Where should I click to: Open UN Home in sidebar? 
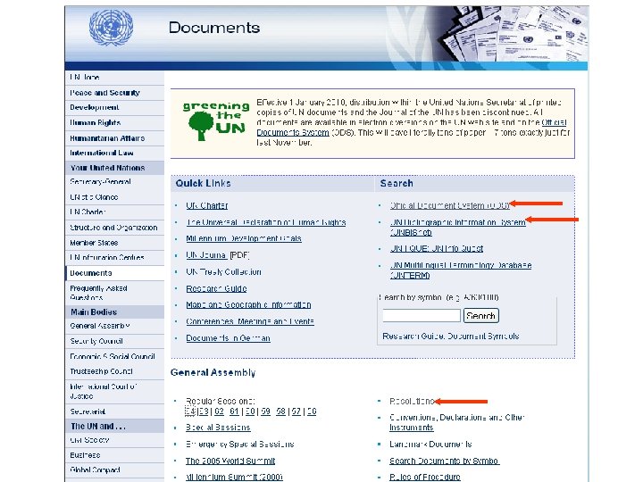coord(85,77)
